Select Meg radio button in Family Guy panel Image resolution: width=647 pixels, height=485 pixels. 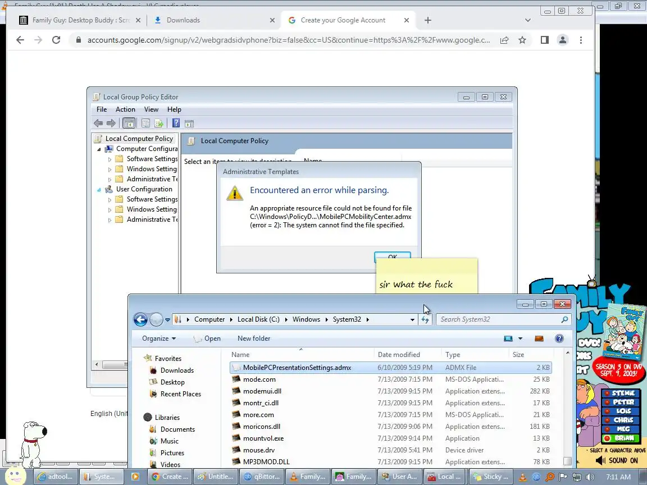[607, 429]
